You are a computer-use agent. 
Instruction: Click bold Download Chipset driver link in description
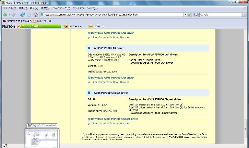tap(154, 113)
